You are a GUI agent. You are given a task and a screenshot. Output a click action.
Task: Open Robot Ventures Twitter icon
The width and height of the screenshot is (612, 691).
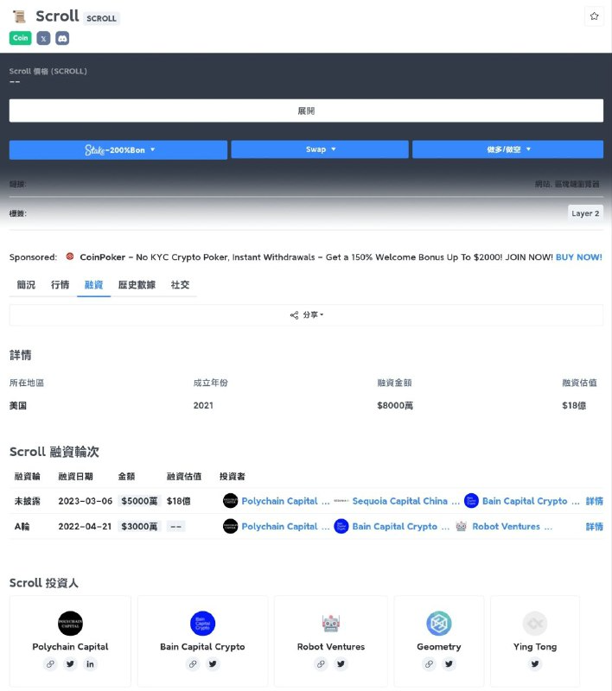tap(341, 663)
